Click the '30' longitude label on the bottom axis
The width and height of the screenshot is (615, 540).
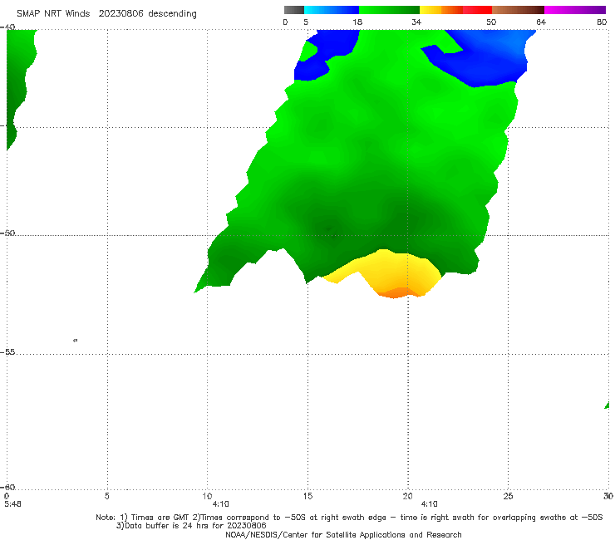coord(608,496)
